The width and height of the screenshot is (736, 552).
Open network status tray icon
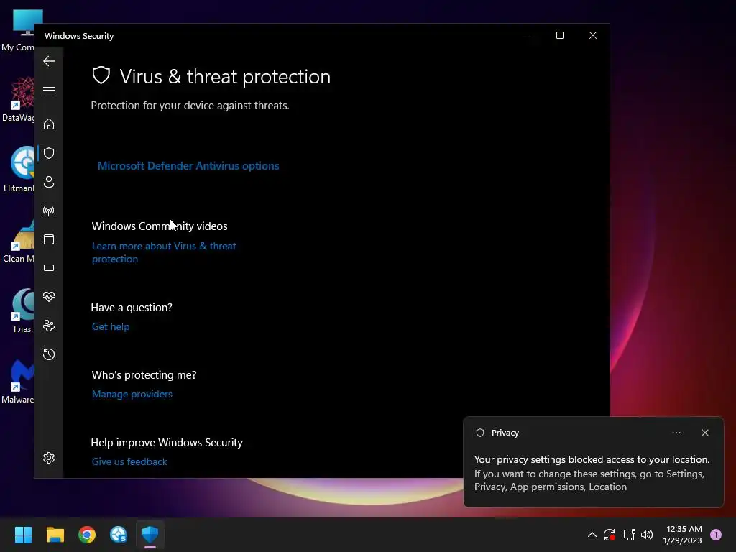[x=629, y=535]
